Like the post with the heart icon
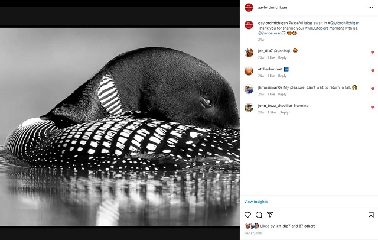 [248, 215]
